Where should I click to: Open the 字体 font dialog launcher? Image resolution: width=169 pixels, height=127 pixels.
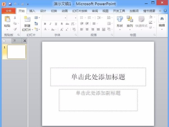pos(76,35)
